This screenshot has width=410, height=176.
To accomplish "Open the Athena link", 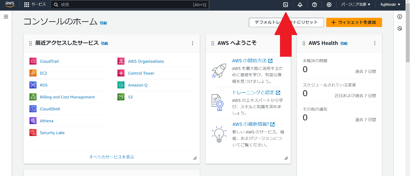I will tap(47, 121).
